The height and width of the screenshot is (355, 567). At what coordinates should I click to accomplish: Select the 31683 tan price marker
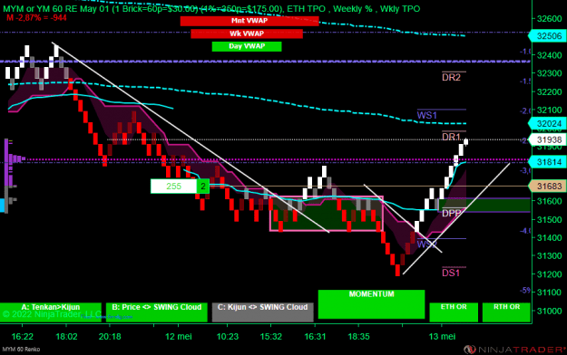[x=547, y=187]
